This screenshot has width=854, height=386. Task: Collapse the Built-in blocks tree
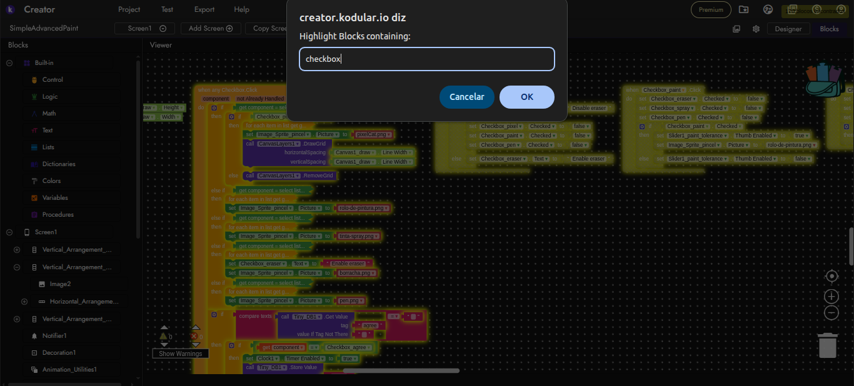tap(9, 63)
